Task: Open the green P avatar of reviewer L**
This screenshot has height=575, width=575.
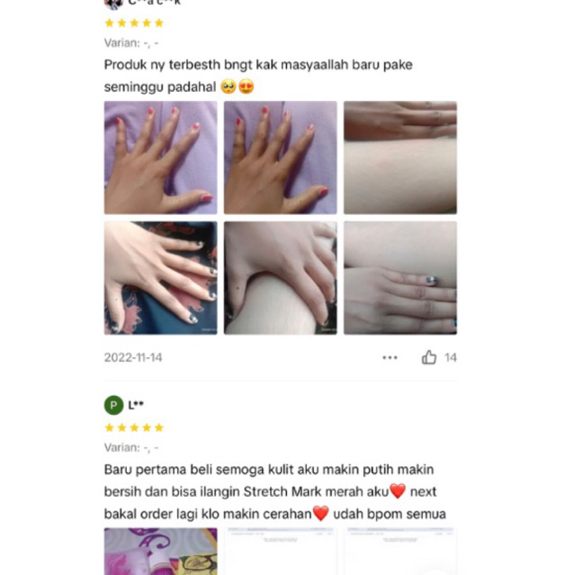Action: click(113, 405)
